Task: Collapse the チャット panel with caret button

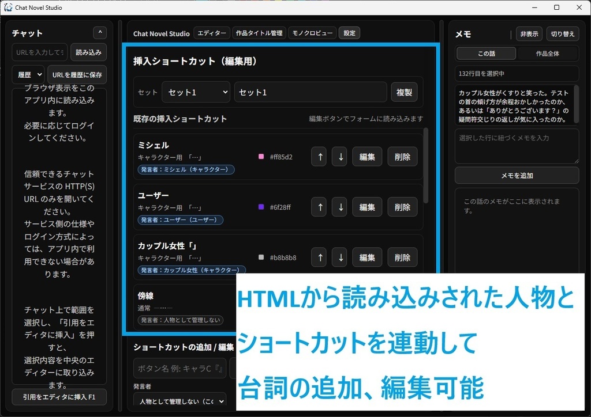Action: pos(100,33)
